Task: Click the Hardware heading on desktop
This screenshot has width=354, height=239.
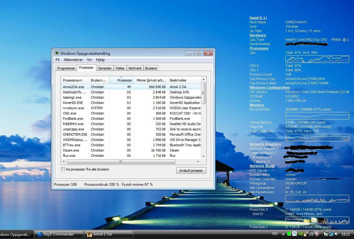Action: pyautogui.click(x=258, y=35)
